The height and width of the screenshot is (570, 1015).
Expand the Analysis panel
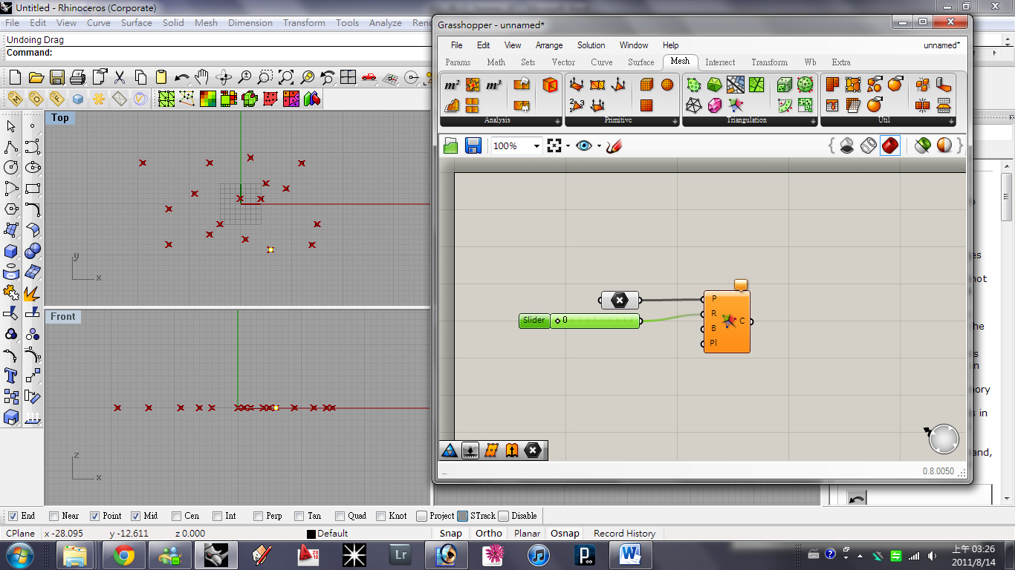point(557,121)
